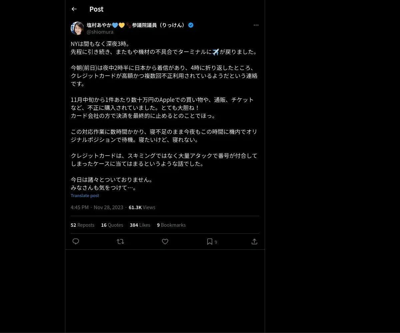
Task: Tap the repost arrows icon
Action: [120, 241]
